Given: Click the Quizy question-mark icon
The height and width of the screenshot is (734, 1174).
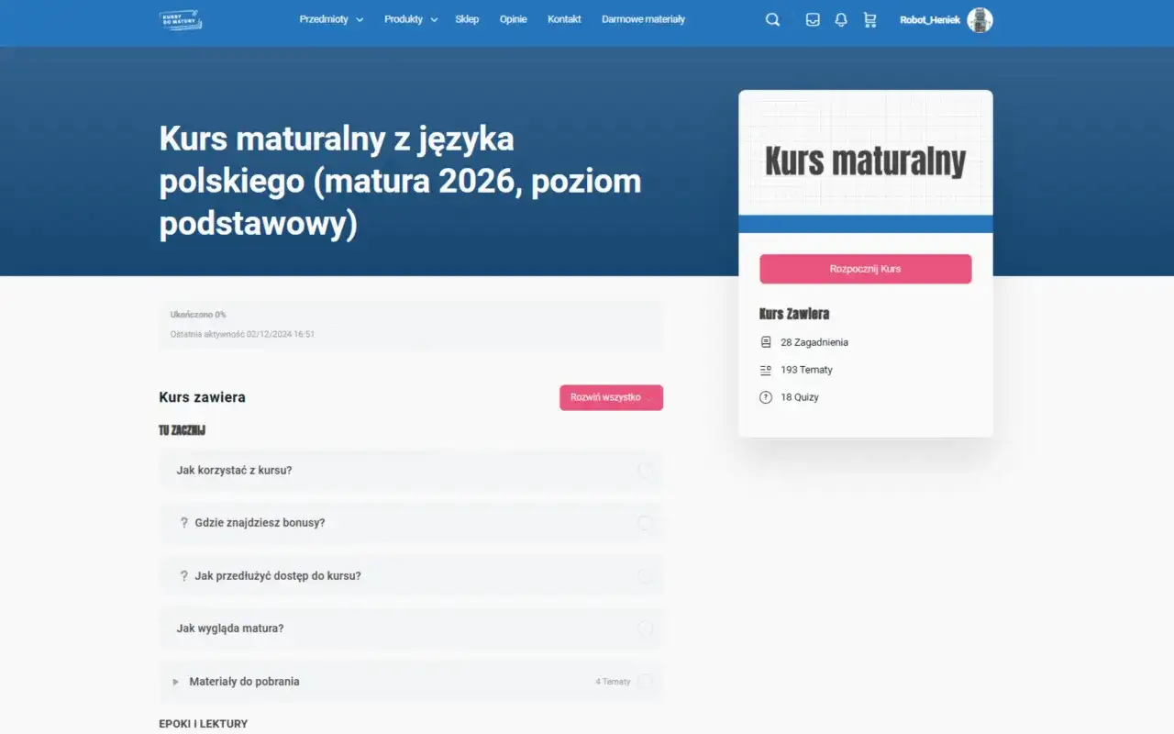Looking at the screenshot, I should point(765,396).
